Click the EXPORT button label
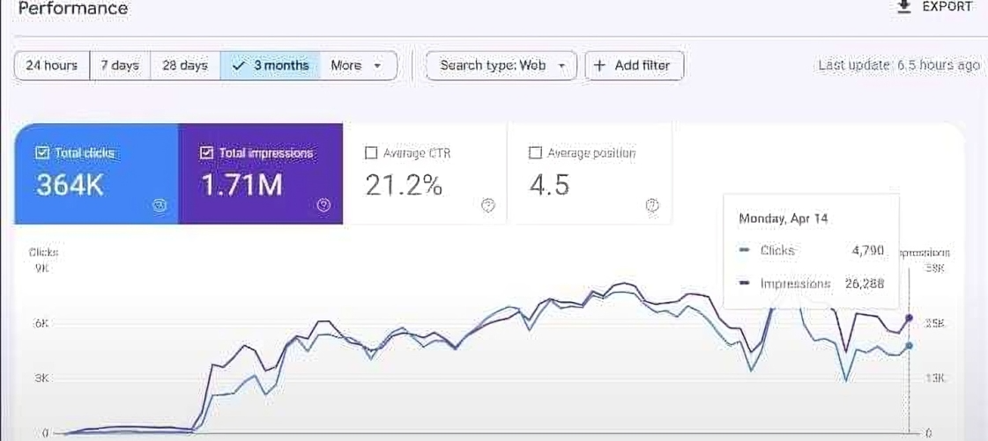Image resolution: width=988 pixels, height=441 pixels. 947,7
